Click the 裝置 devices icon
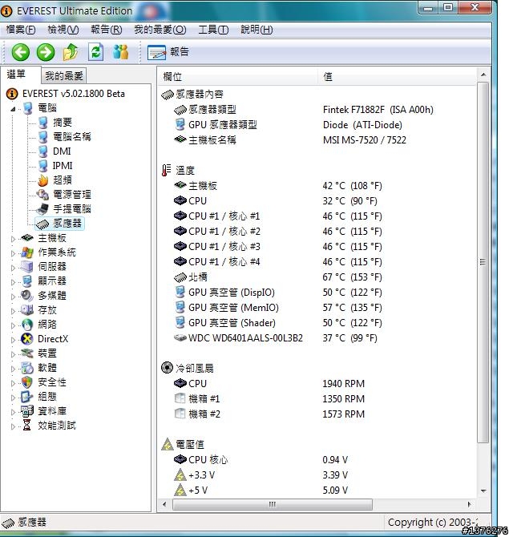513x537 pixels. [x=27, y=353]
